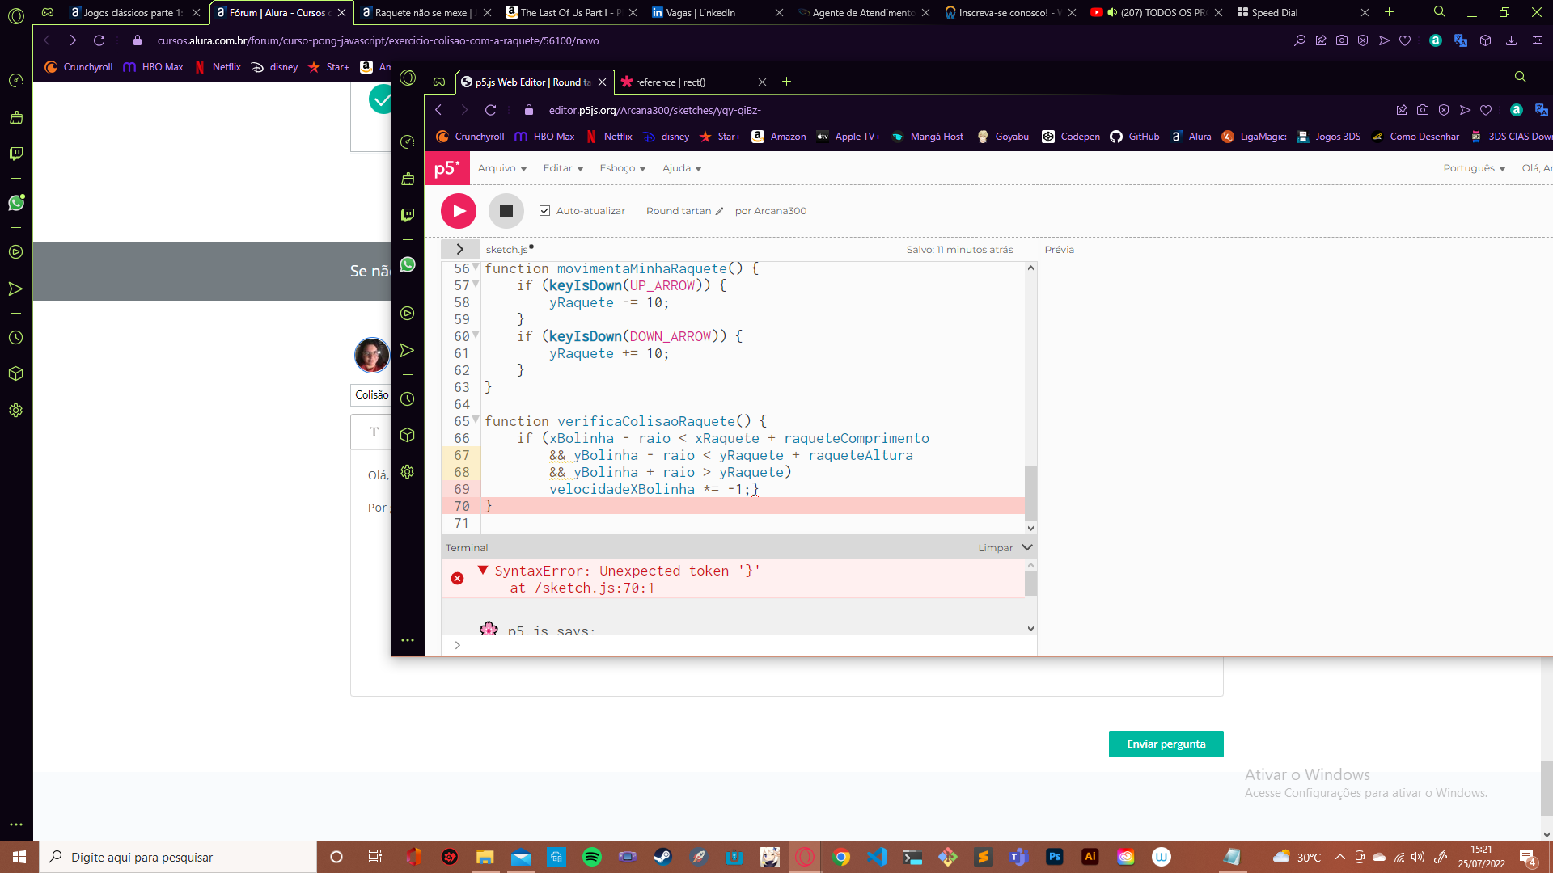Click the preview (Prévia) button

click(1059, 250)
